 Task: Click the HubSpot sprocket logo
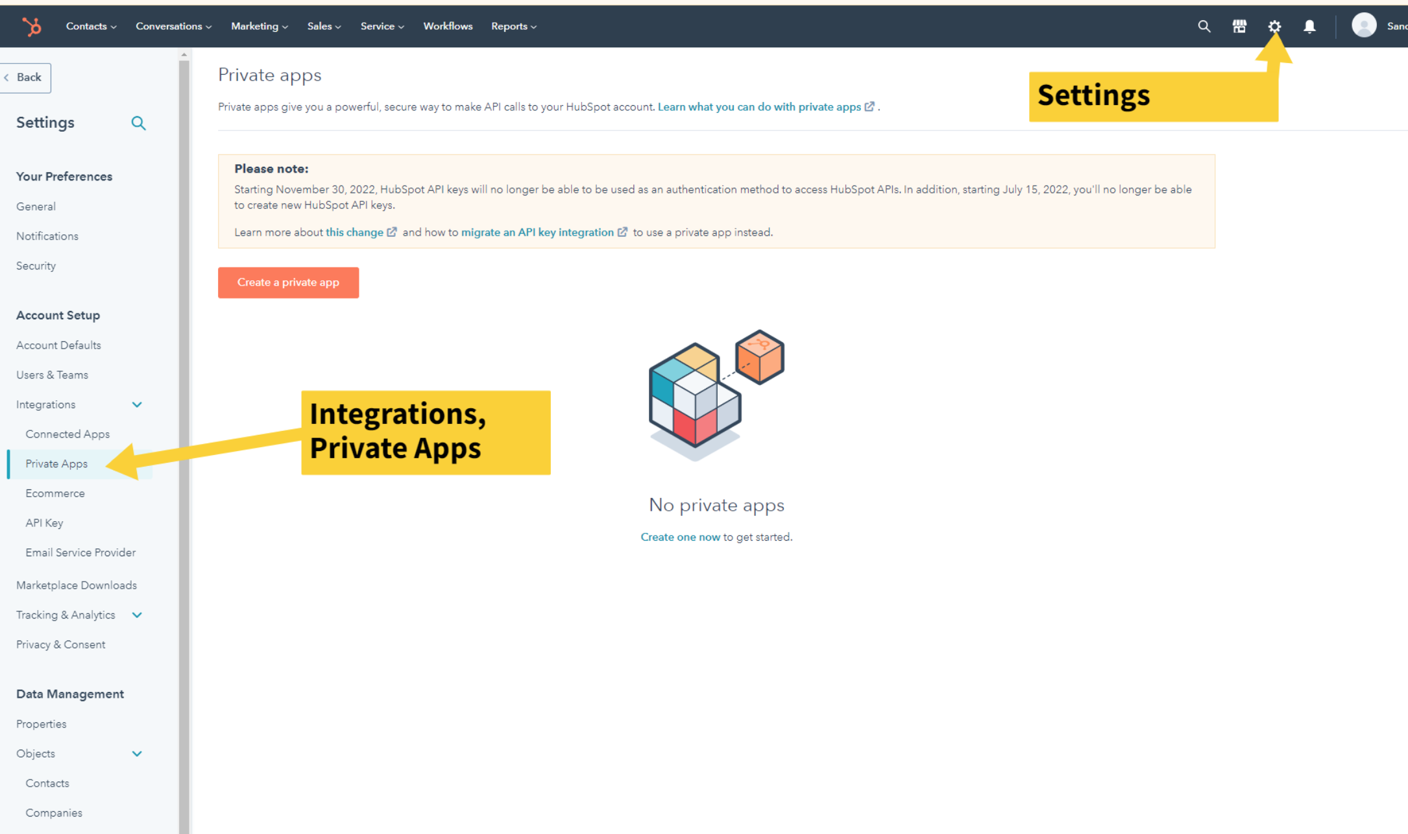pyautogui.click(x=32, y=27)
